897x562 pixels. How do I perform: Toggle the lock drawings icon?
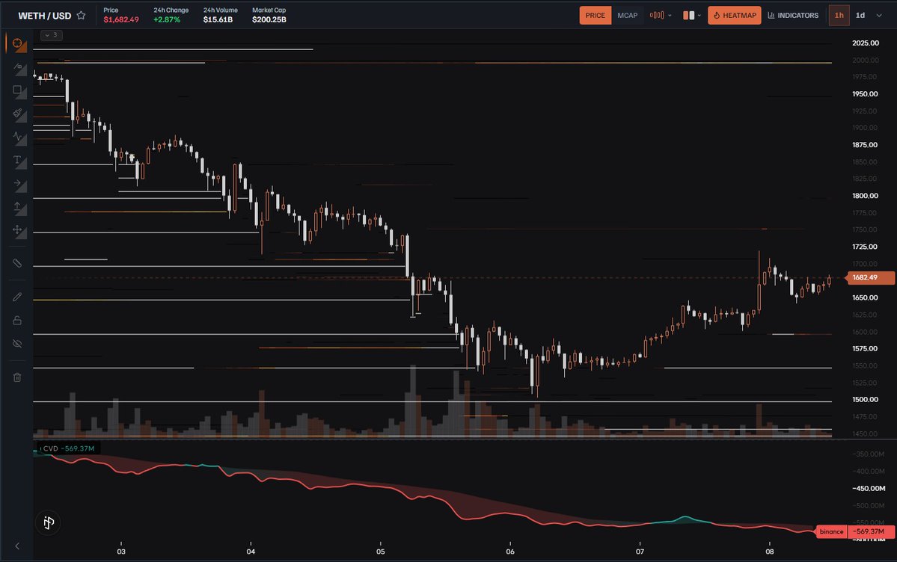pos(17,320)
